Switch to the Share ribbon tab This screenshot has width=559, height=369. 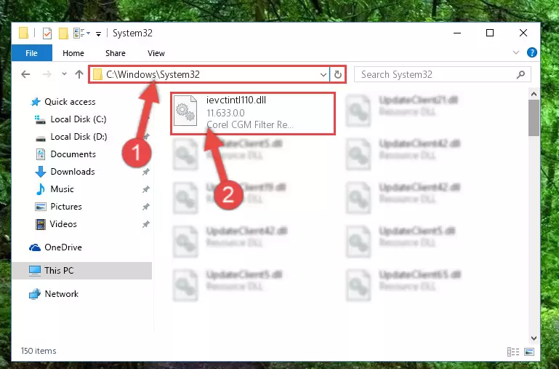tap(116, 53)
